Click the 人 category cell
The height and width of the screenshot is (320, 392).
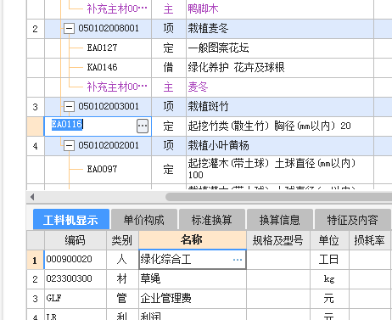(122, 260)
